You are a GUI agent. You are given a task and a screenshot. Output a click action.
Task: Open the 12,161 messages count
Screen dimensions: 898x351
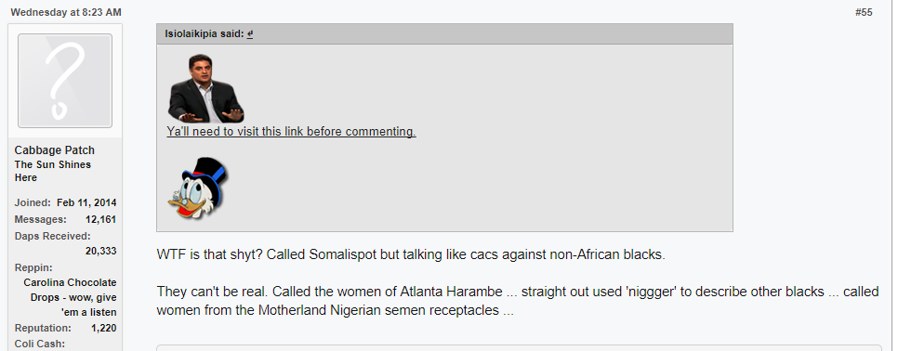[x=100, y=219]
